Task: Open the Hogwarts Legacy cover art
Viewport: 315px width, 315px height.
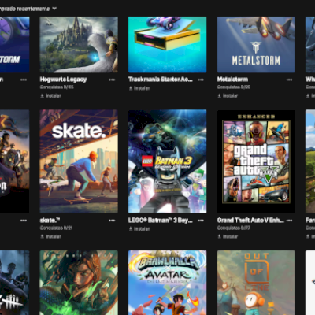Action: pyautogui.click(x=79, y=45)
